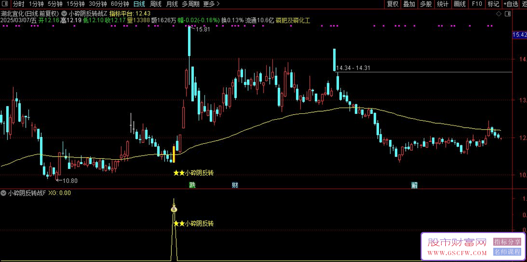Click the green 跌 event marker
The image size is (527, 262).
coord(192,185)
